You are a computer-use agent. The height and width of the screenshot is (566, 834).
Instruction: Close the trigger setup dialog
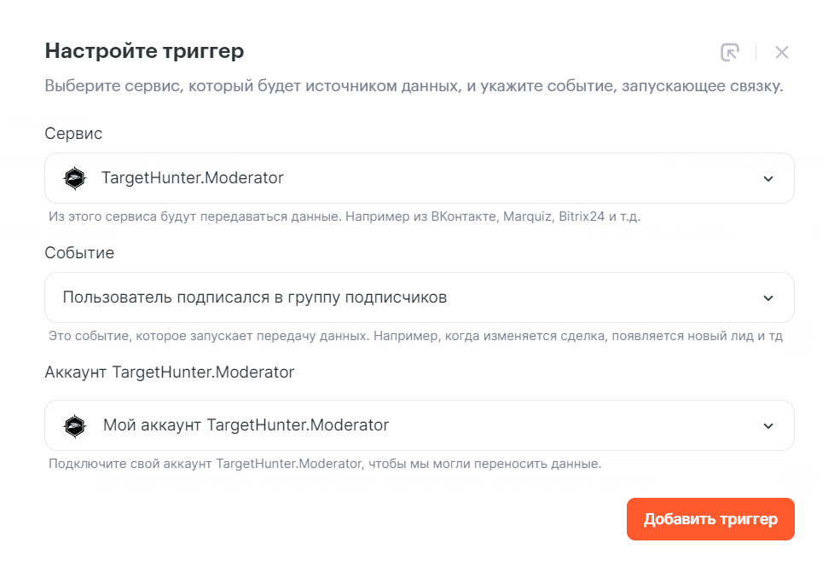pos(781,52)
